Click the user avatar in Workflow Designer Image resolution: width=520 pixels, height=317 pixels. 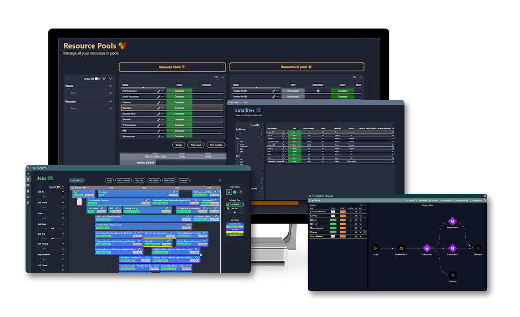tap(485, 196)
